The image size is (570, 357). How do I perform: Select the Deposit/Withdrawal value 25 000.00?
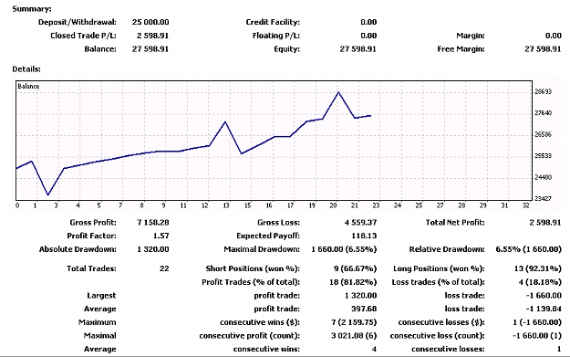[150, 22]
